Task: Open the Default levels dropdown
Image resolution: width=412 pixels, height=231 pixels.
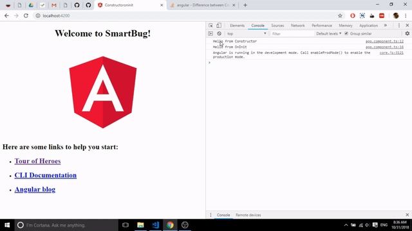Action: click(x=328, y=33)
